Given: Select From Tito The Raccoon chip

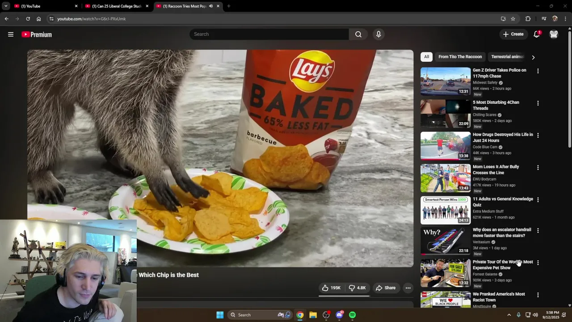Looking at the screenshot, I should click(x=460, y=57).
